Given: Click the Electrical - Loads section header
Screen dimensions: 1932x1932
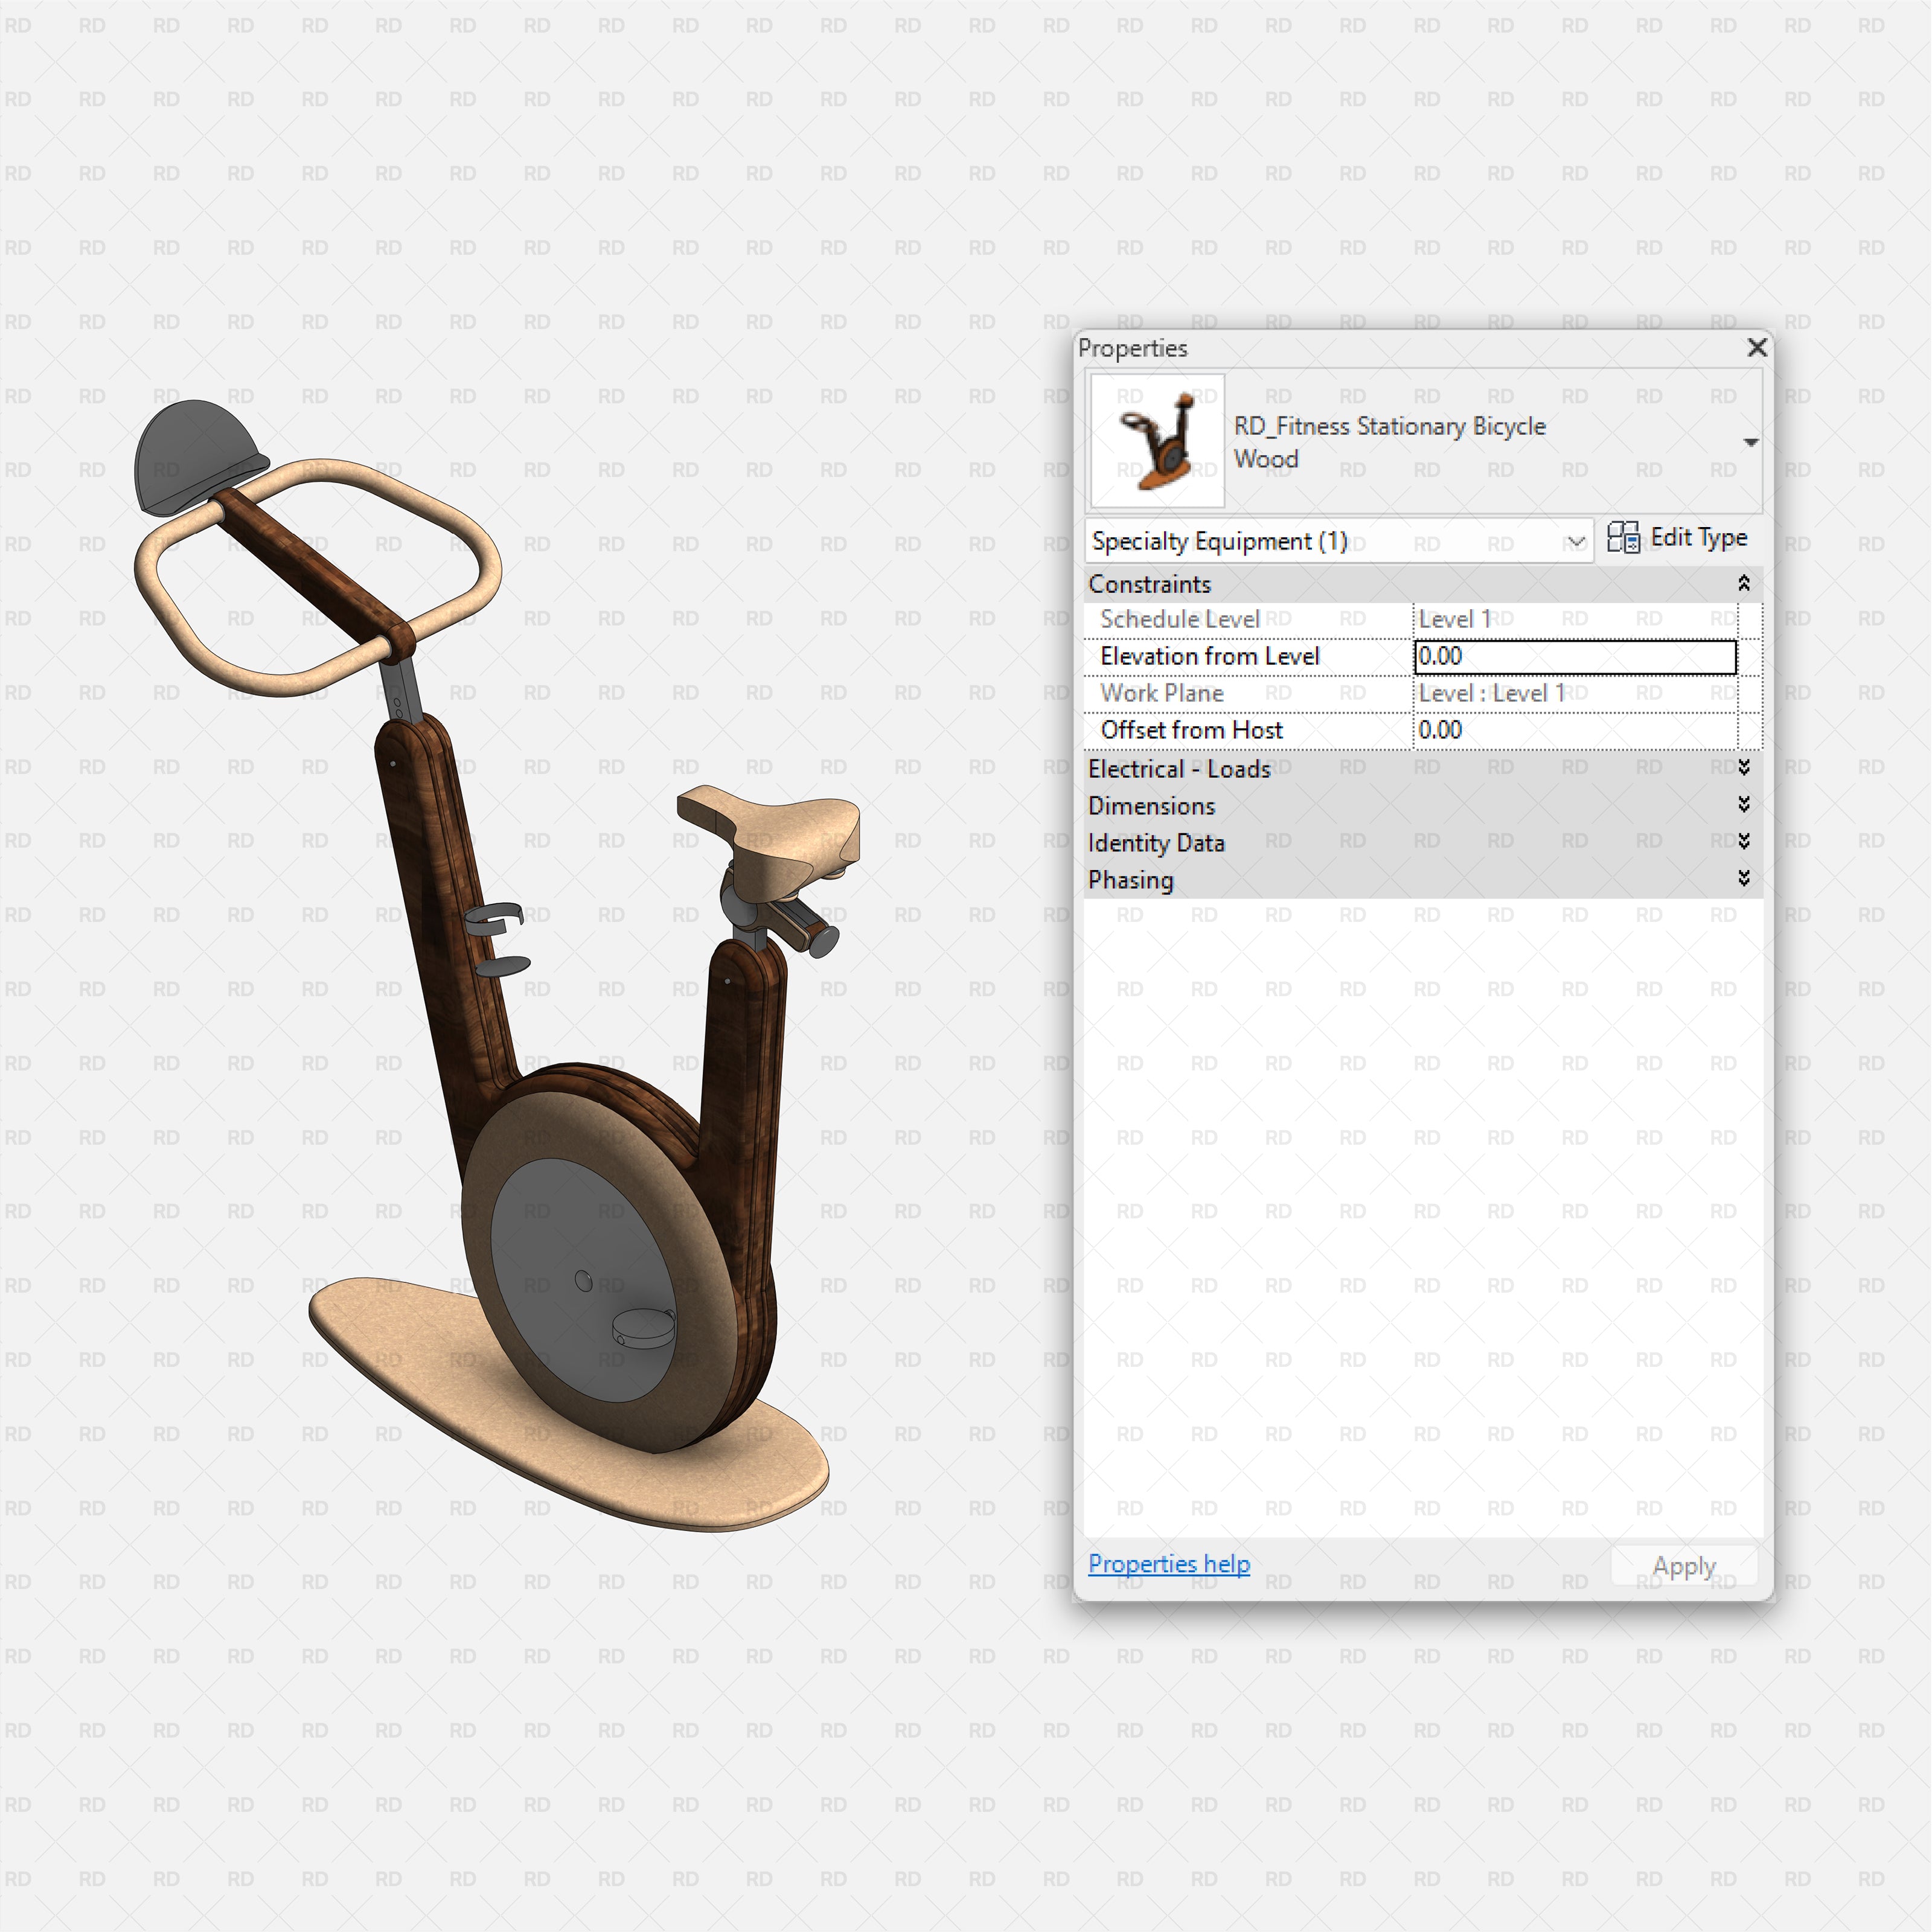Looking at the screenshot, I should [x=1300, y=768].
